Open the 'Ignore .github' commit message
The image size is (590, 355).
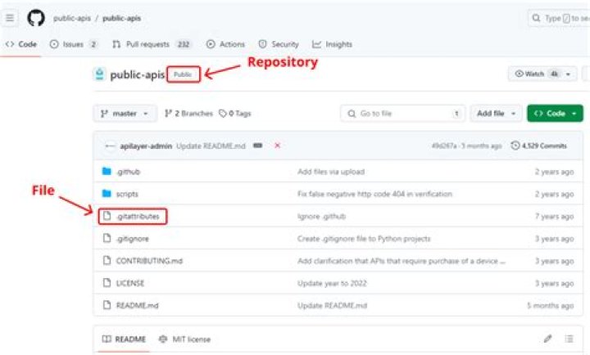coord(321,217)
